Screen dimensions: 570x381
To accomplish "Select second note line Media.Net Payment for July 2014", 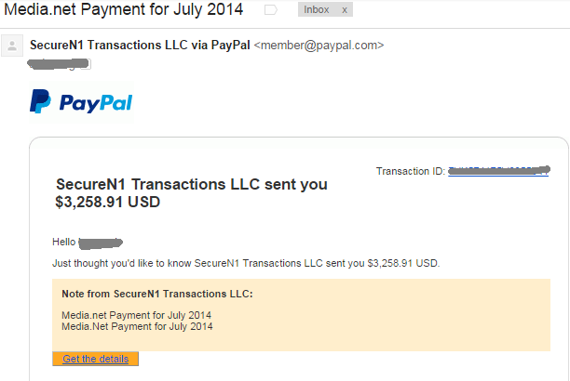I will (137, 326).
